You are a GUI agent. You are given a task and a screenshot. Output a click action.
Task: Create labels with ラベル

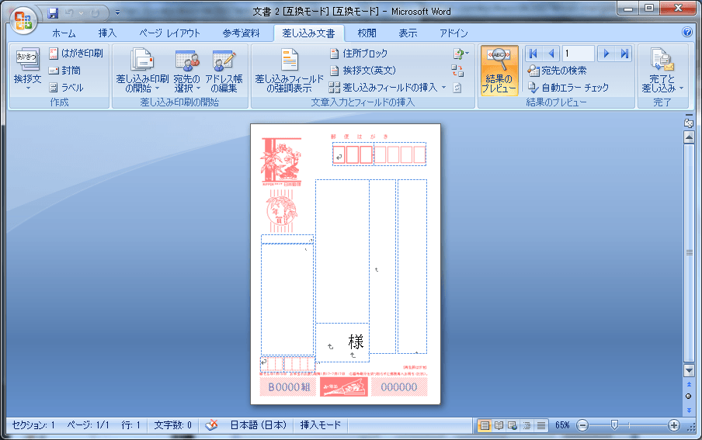66,88
